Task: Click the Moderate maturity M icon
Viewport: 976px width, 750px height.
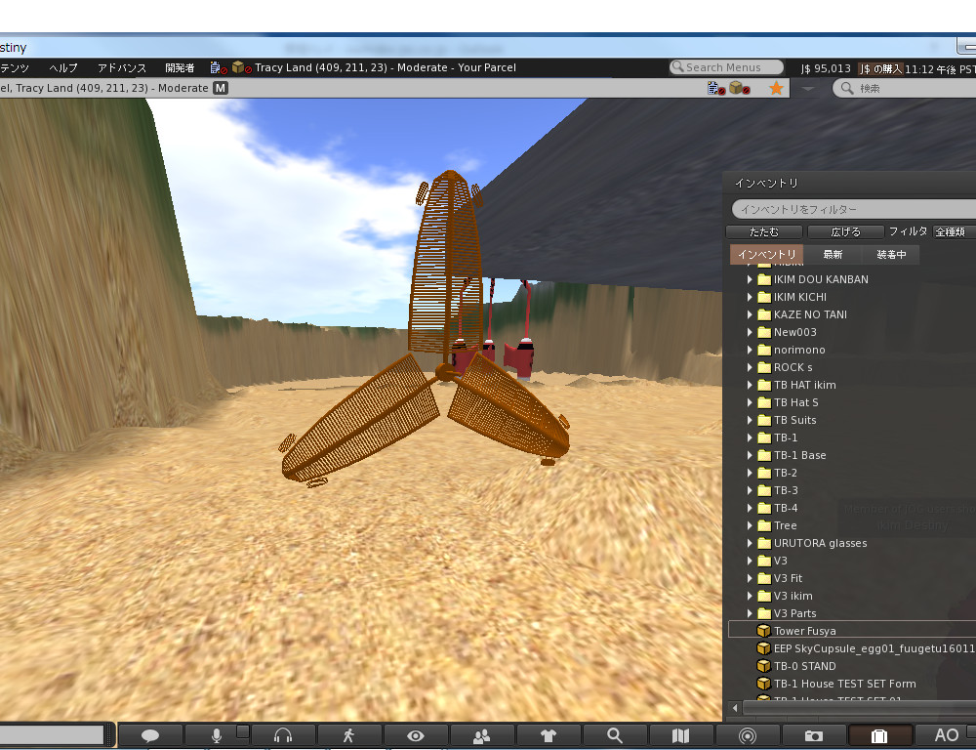Action: pos(221,88)
